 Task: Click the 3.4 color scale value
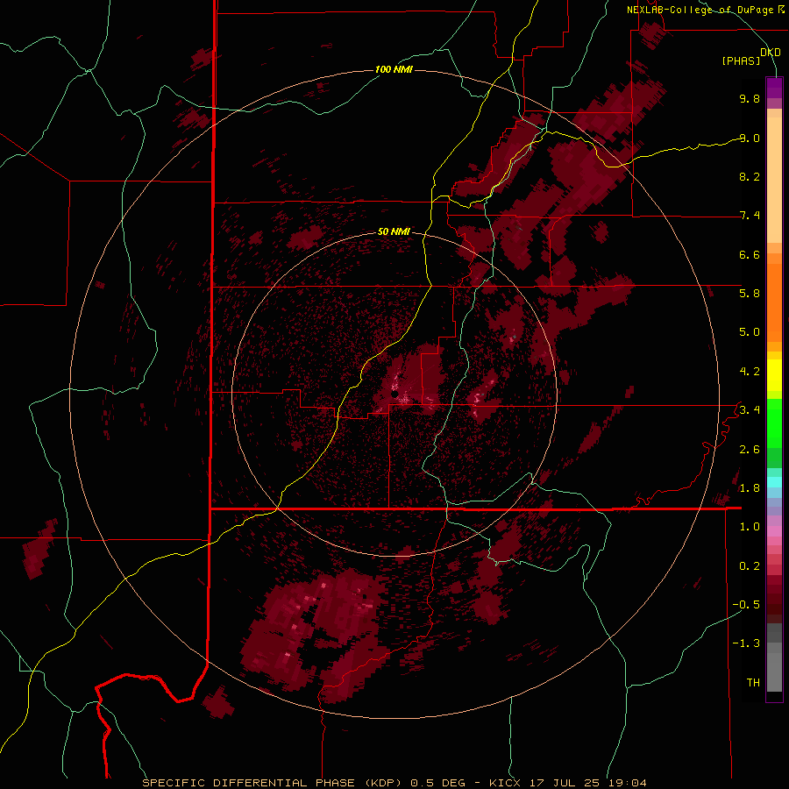coord(750,409)
